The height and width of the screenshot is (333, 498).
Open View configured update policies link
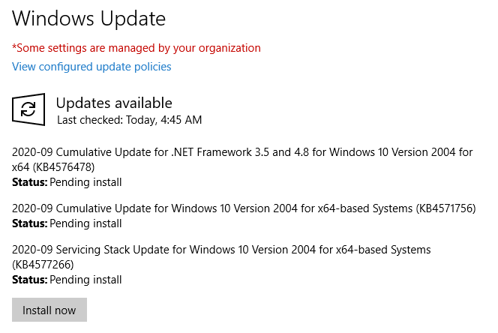click(91, 67)
